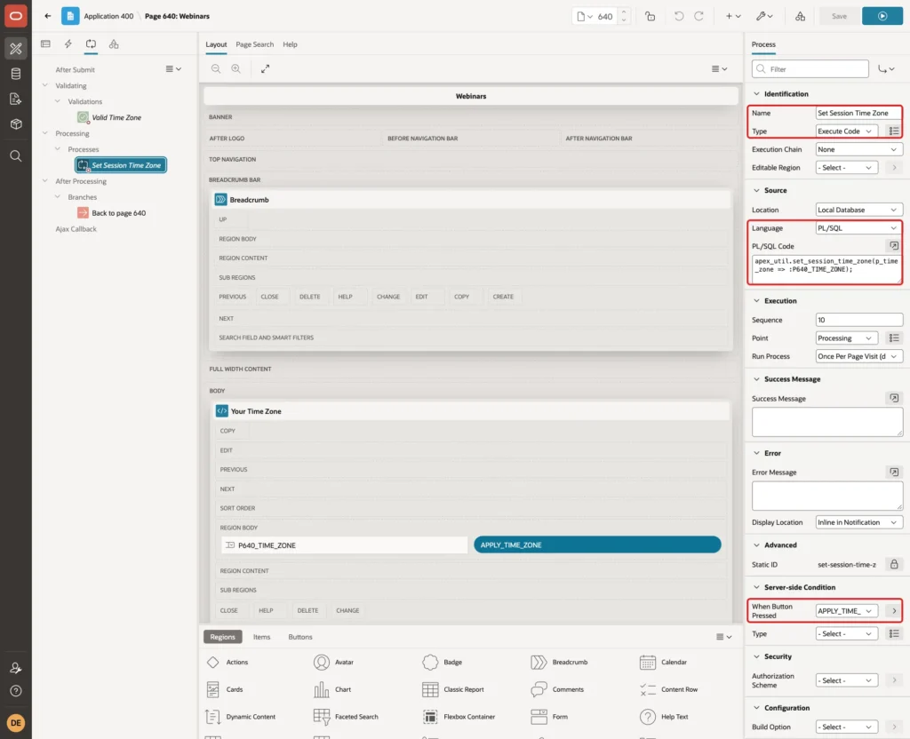Choose the Chart region in the gallery

pyautogui.click(x=332, y=689)
